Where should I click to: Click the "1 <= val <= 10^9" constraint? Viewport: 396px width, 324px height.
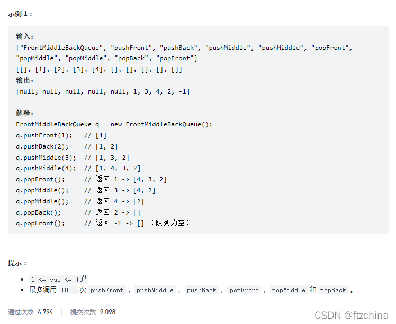[x=58, y=279]
